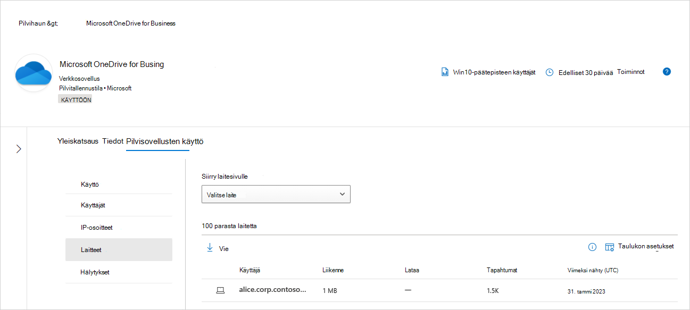Open the Toiminnot actions menu
This screenshot has width=690, height=310.
point(631,72)
